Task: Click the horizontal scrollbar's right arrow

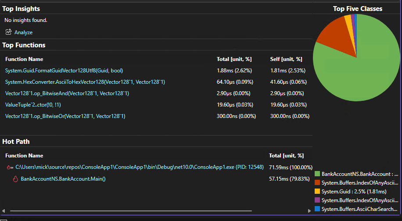Action: [x=309, y=211]
